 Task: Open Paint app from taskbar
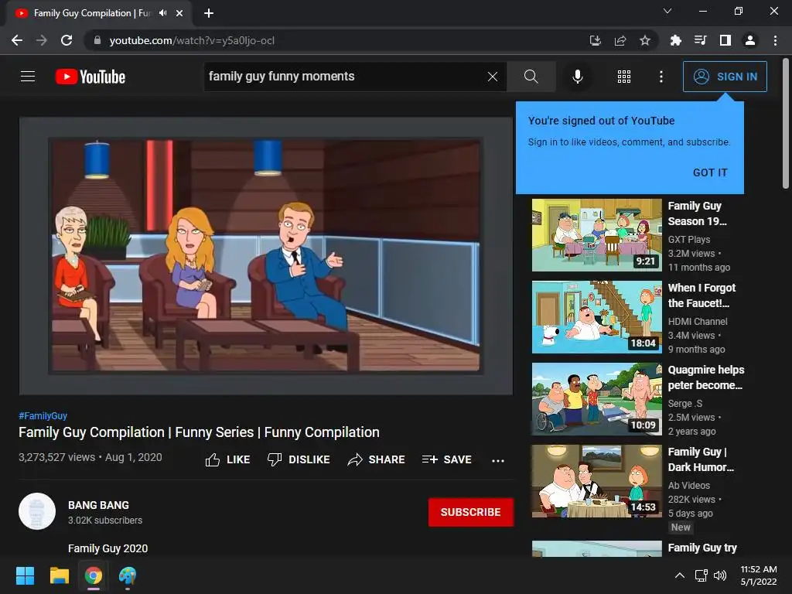pos(128,575)
